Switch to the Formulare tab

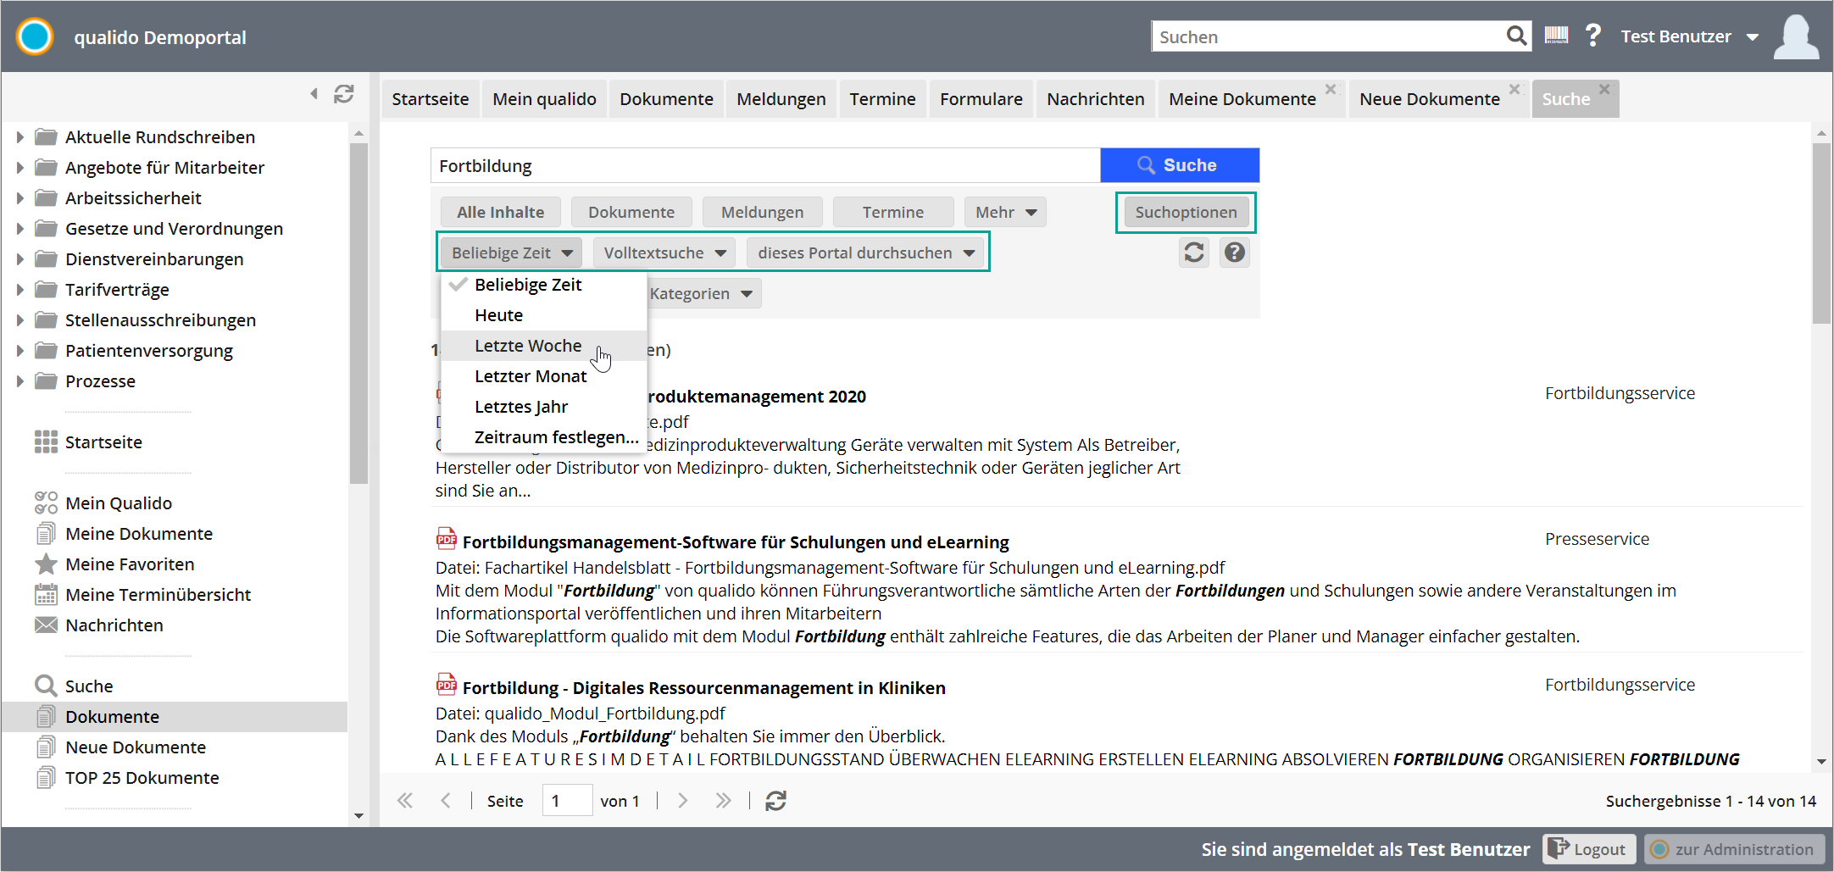(981, 99)
